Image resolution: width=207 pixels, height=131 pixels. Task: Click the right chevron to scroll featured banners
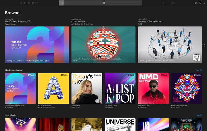click(204, 45)
